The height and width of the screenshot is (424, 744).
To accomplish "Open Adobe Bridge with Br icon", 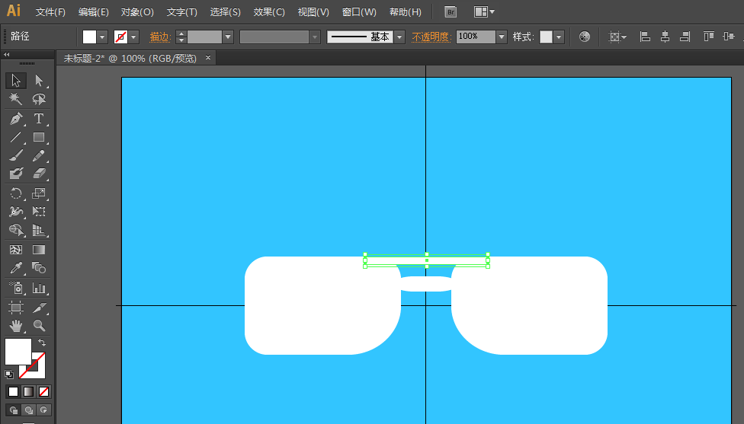I will [451, 12].
